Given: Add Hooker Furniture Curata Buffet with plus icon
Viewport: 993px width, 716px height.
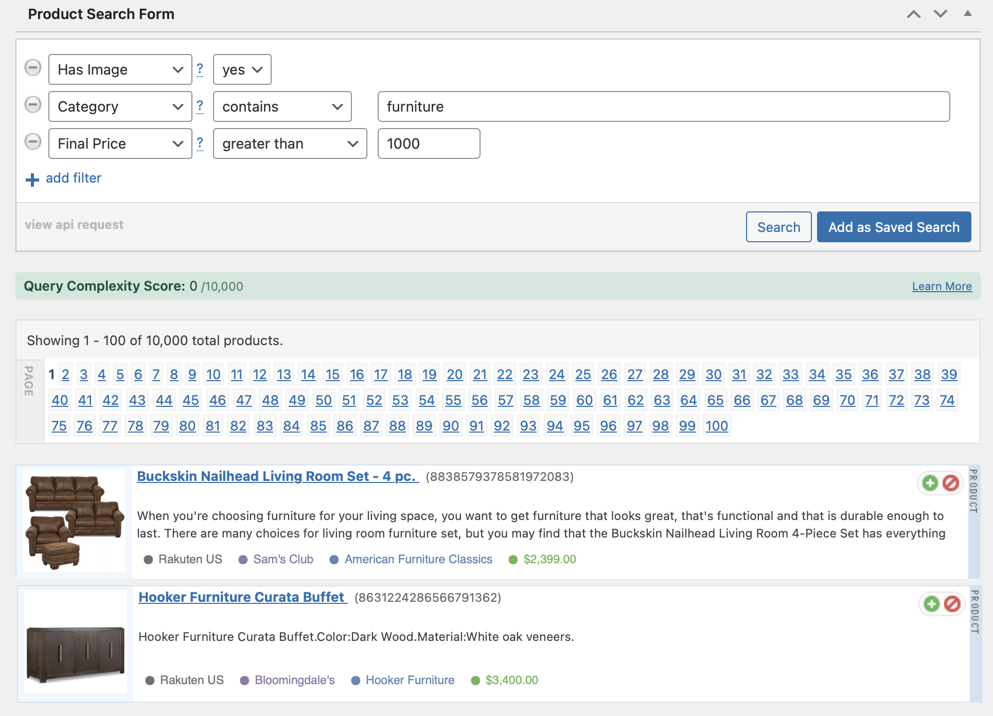Looking at the screenshot, I should coord(931,604).
